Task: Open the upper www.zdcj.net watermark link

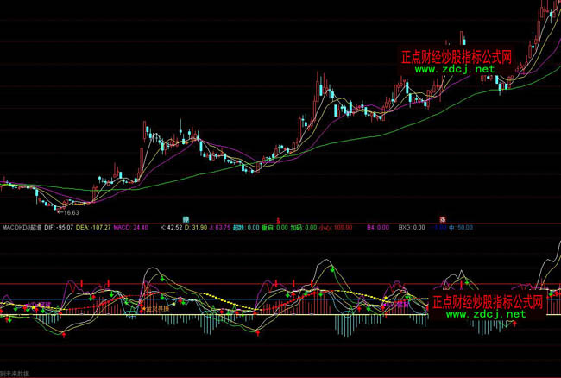Action: pyautogui.click(x=461, y=69)
